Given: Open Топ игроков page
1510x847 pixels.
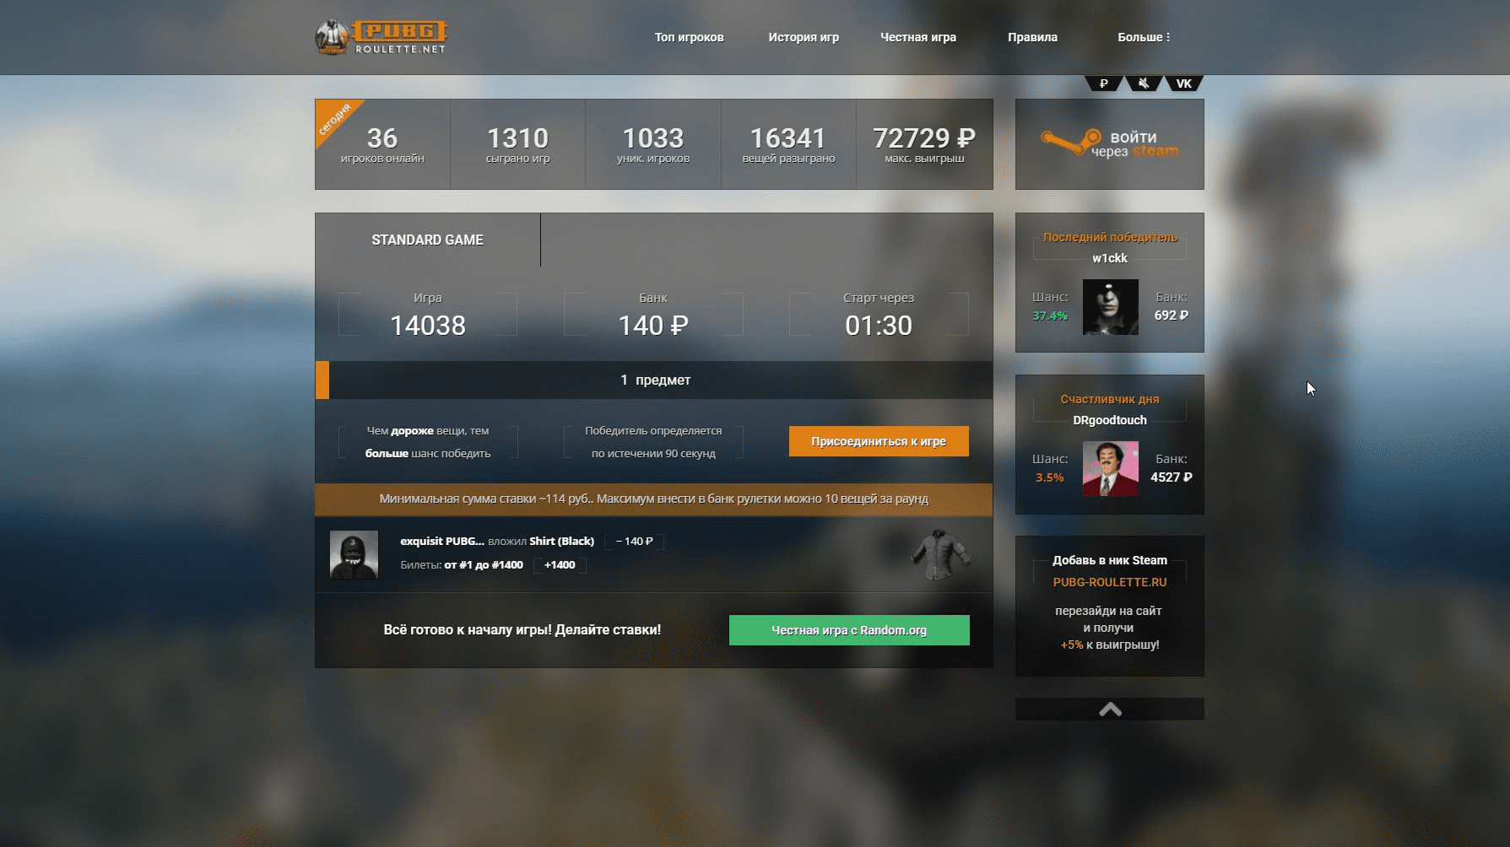Looking at the screenshot, I should pos(689,37).
